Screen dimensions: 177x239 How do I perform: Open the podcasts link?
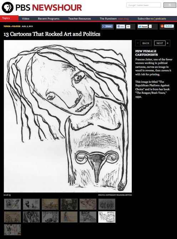[x=161, y=18]
